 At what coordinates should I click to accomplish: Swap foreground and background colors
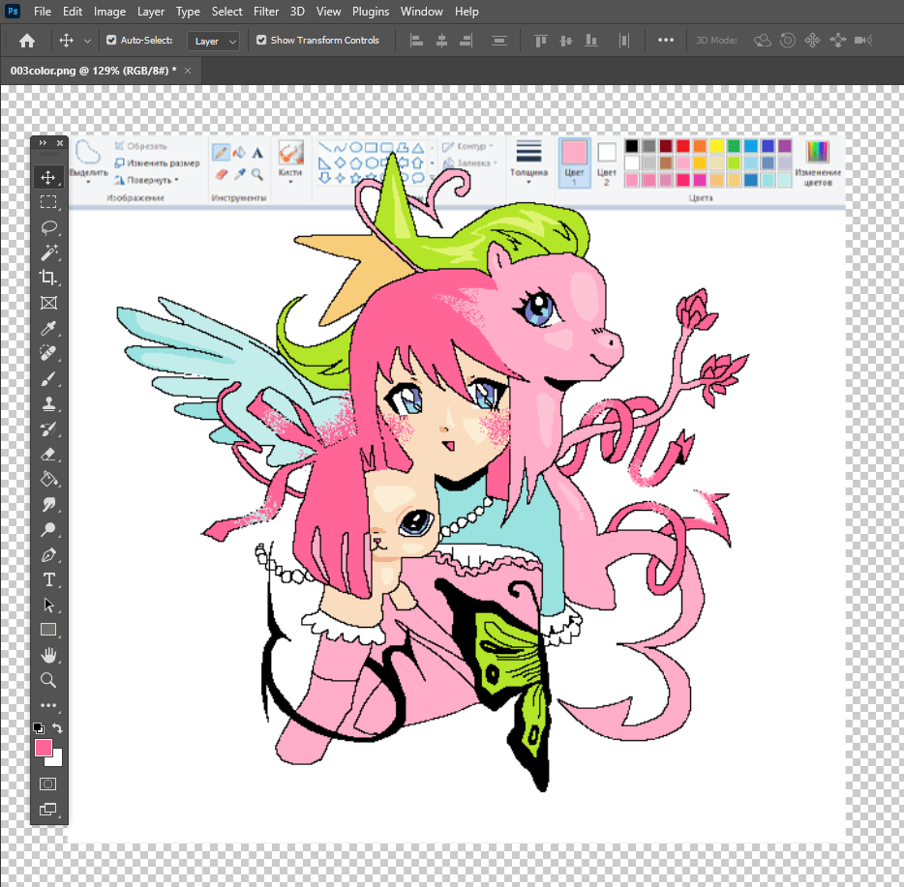coord(58,728)
